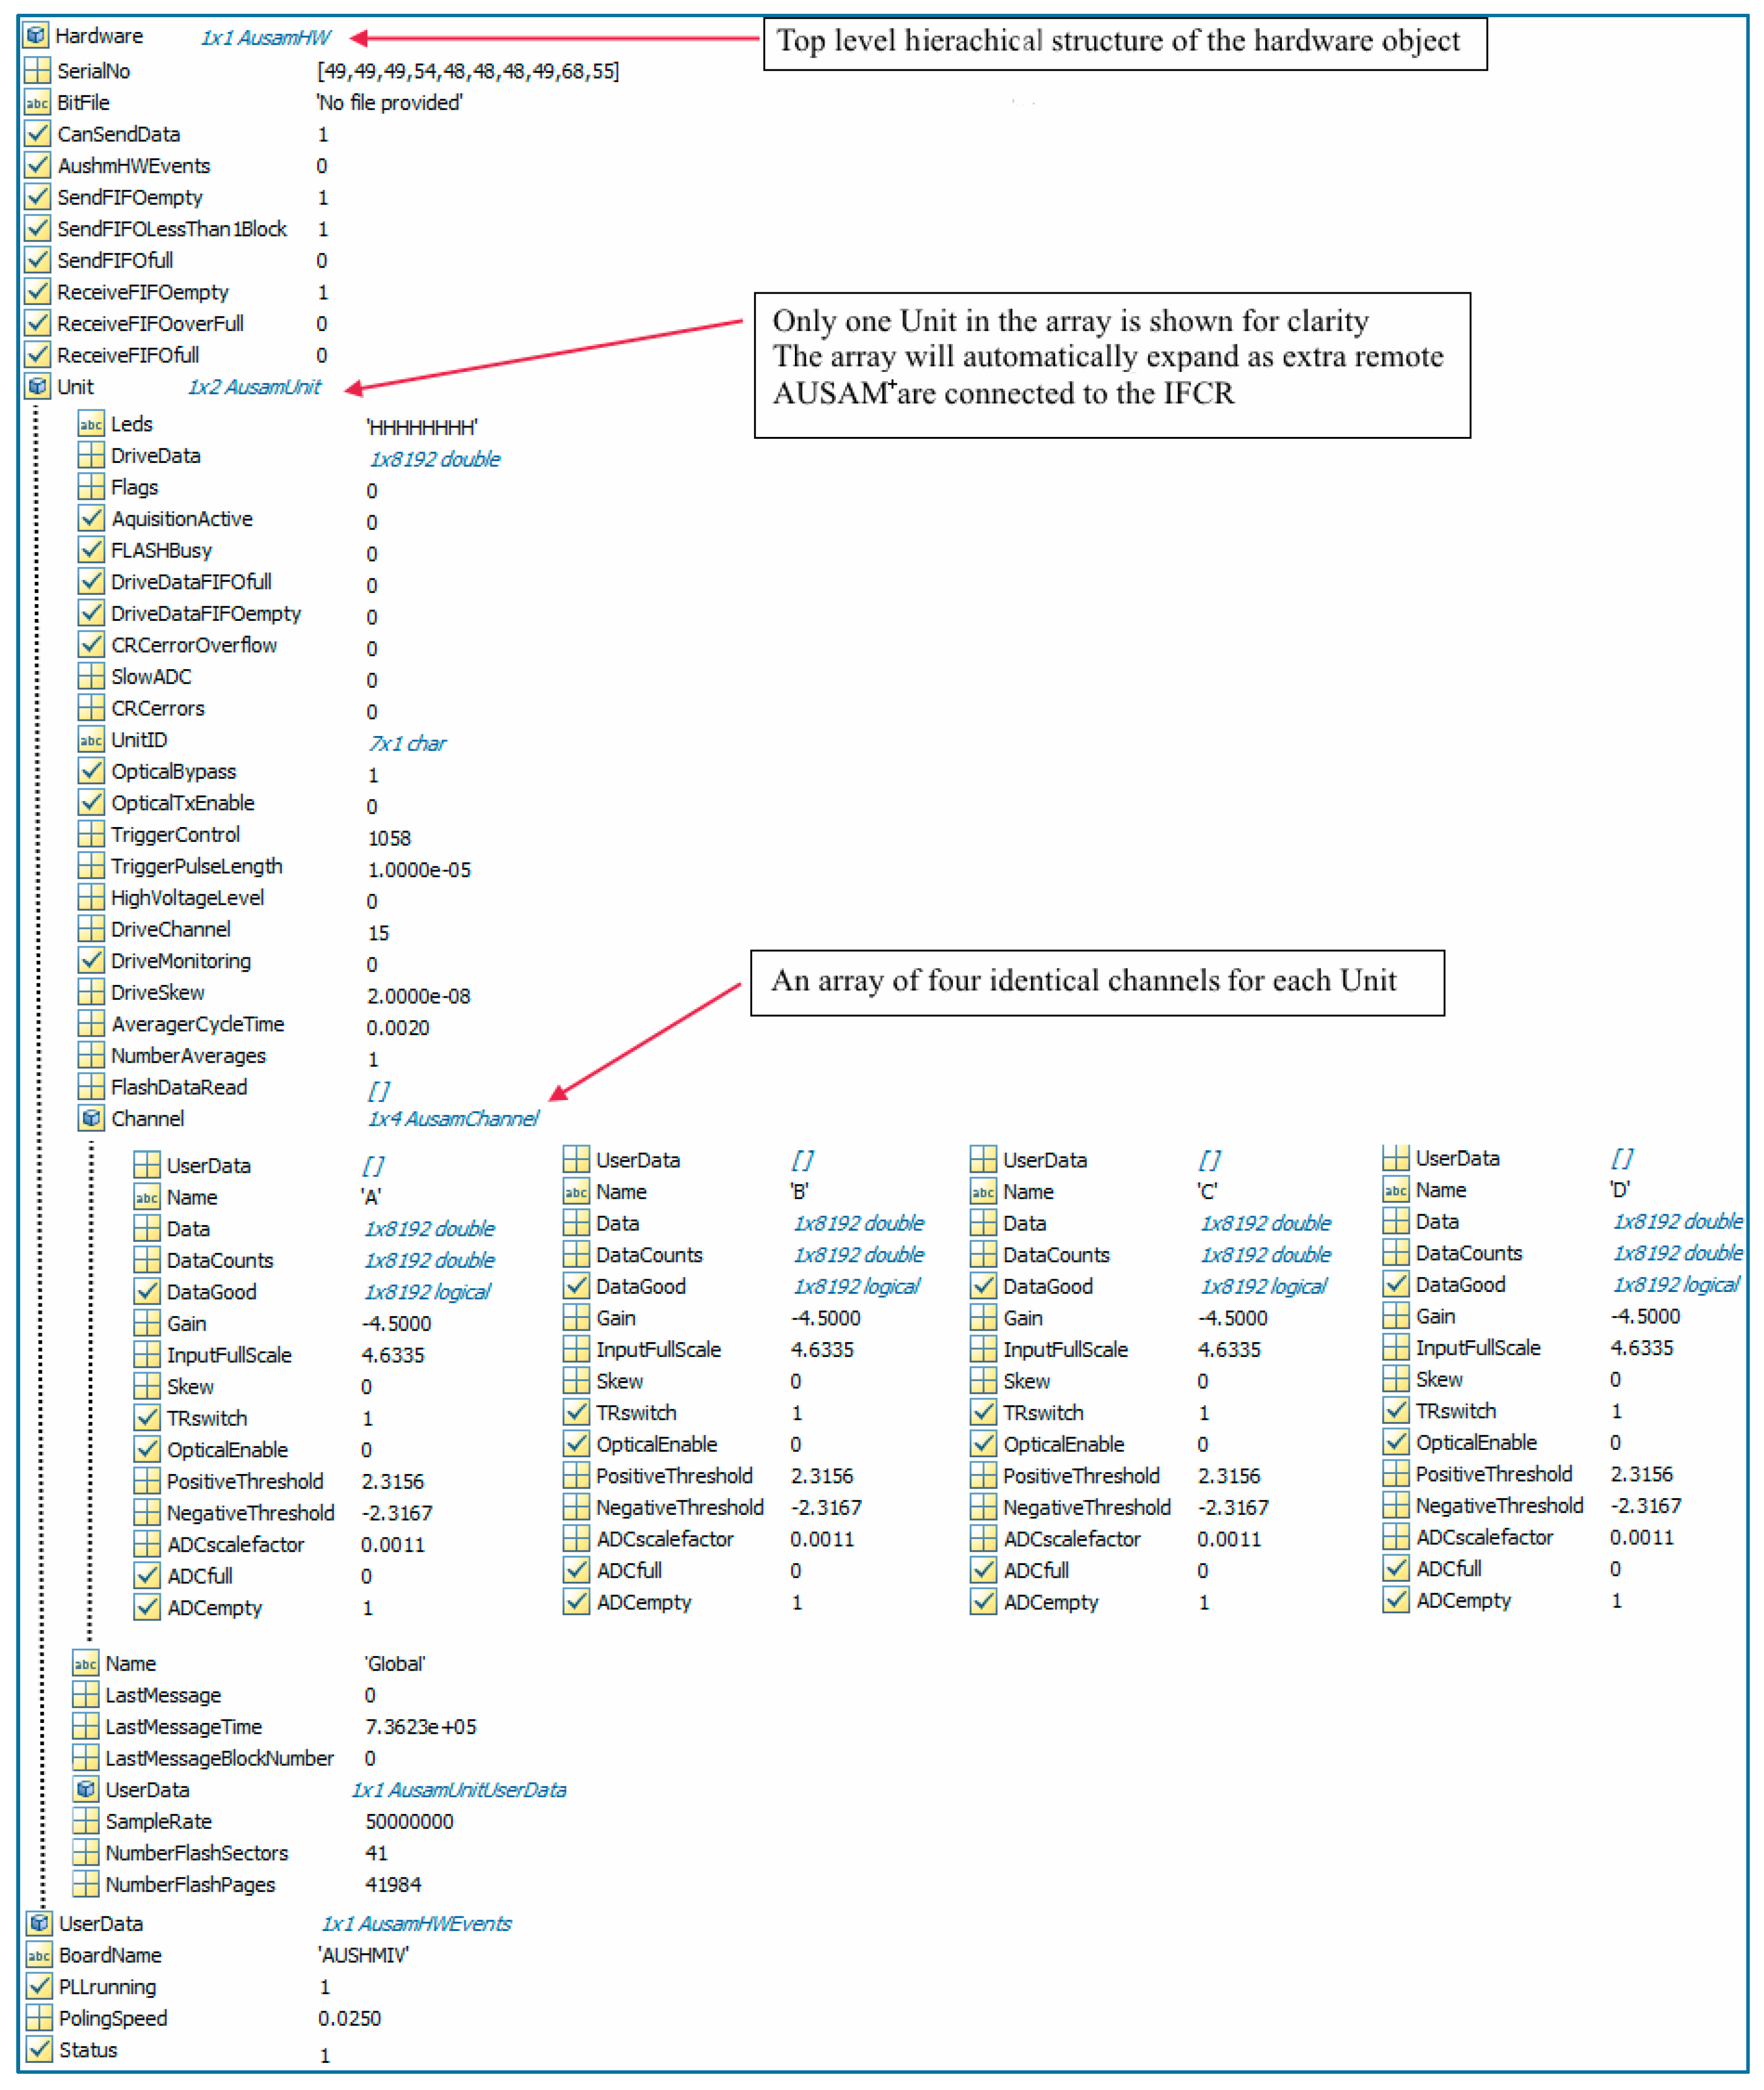Expand the Channel 1x4 AusamChannel row
Screen dimensions: 1764x2090
pos(452,1119)
